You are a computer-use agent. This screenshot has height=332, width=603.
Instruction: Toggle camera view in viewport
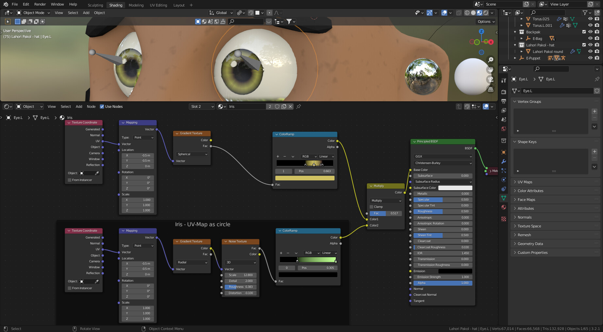[490, 79]
